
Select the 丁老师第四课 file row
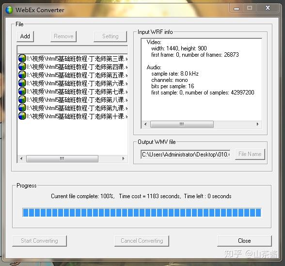(x=73, y=67)
